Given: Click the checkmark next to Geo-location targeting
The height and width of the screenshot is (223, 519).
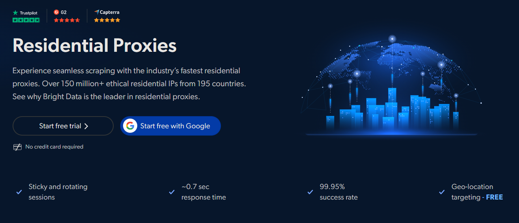Looking at the screenshot, I should click(x=442, y=192).
